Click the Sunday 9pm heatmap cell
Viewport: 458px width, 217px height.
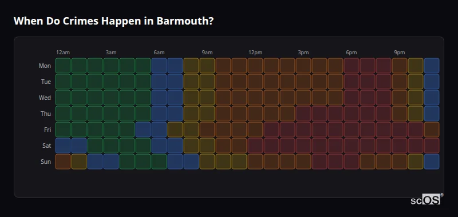click(400, 162)
